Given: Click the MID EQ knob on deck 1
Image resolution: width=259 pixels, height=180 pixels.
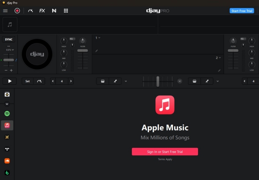Looking at the screenshot, I should click(64, 53).
